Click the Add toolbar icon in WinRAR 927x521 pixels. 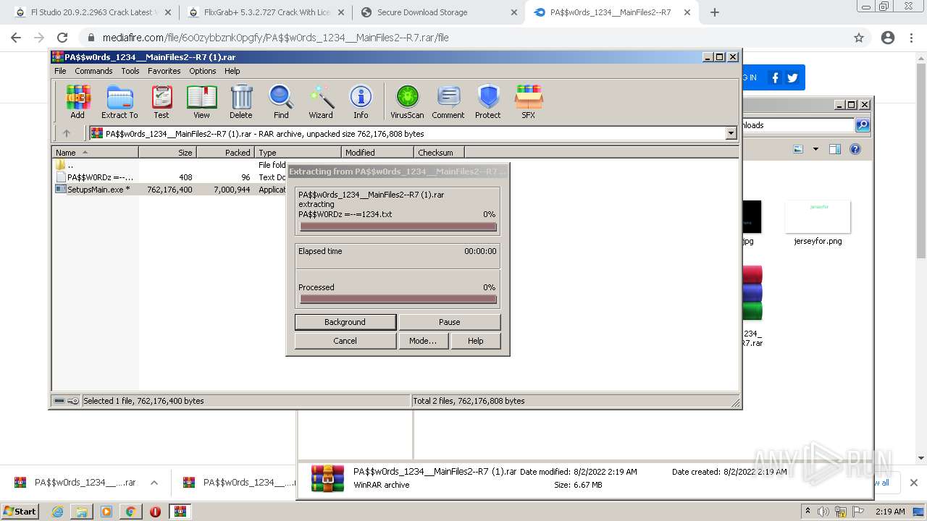(77, 101)
